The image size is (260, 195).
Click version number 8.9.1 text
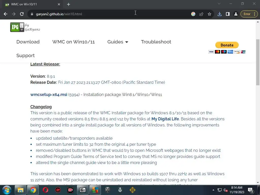51,76
